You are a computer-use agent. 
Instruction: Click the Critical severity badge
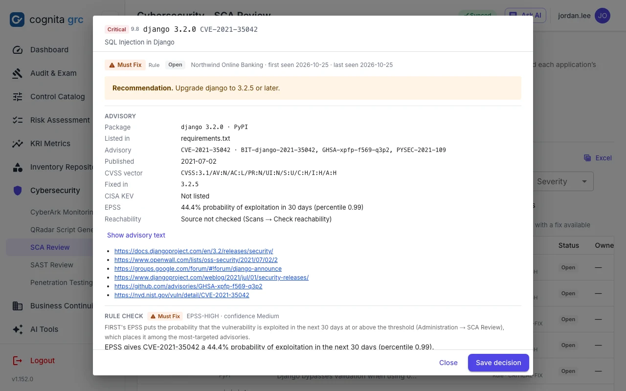(117, 29)
